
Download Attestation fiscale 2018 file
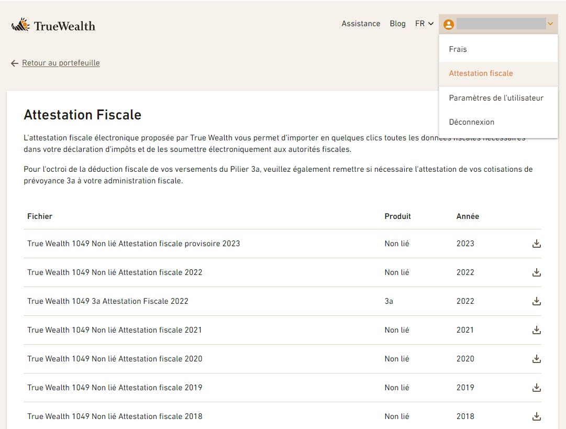point(536,416)
